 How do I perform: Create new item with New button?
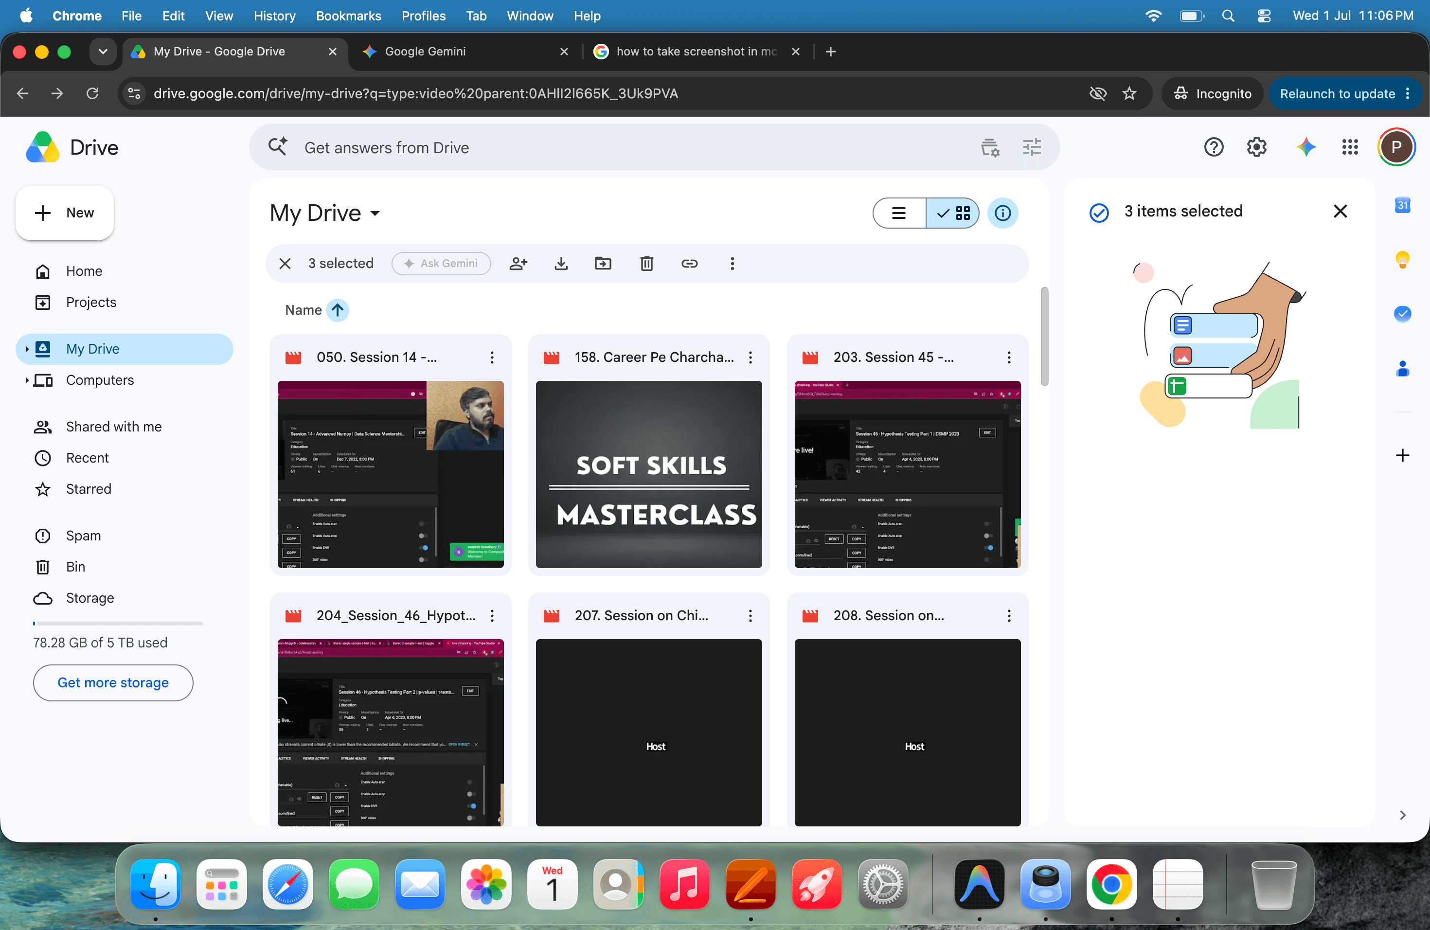click(65, 213)
